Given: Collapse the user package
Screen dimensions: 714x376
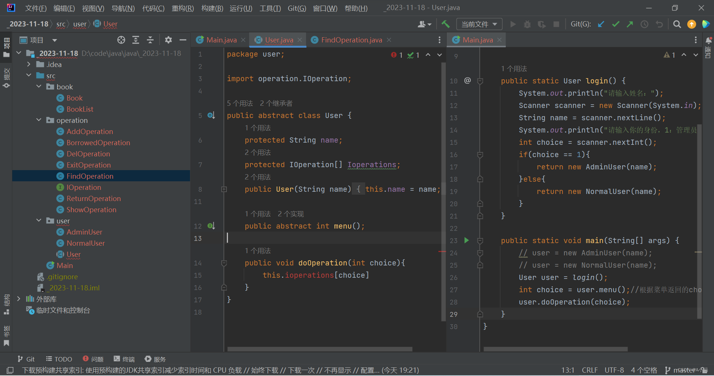Looking at the screenshot, I should 39,221.
